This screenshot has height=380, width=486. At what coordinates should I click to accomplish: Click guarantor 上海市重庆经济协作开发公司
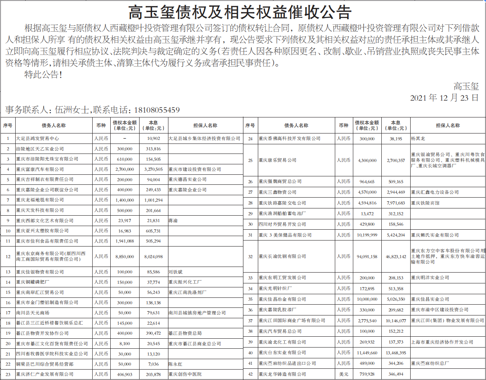442,342
